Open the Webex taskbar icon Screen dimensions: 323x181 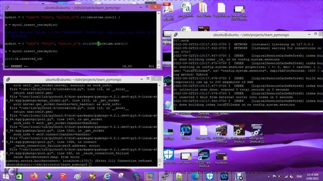point(224,176)
